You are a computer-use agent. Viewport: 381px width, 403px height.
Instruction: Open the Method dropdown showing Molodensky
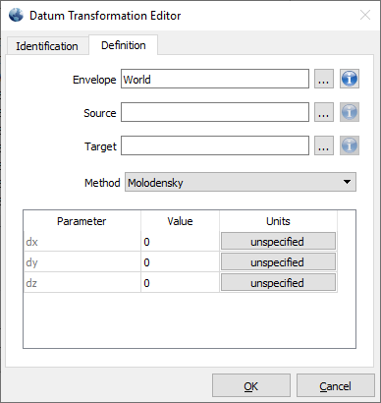241,182
